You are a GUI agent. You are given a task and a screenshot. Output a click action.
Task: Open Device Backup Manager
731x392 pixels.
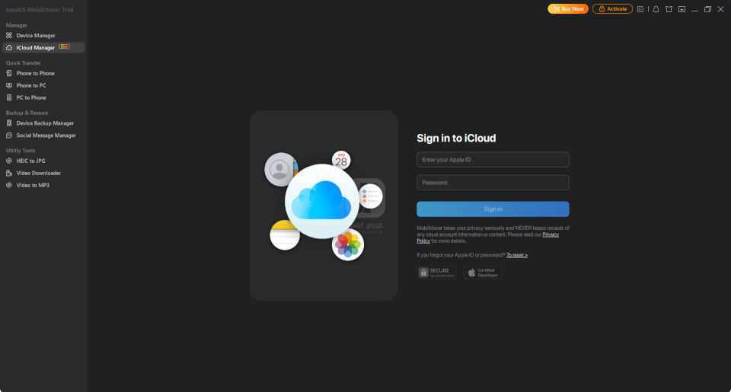[45, 123]
